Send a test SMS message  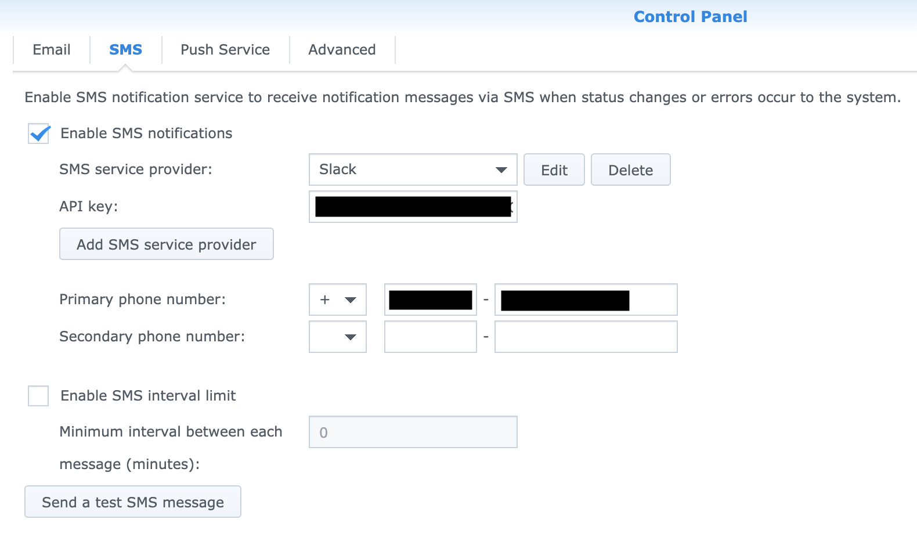coord(133,502)
